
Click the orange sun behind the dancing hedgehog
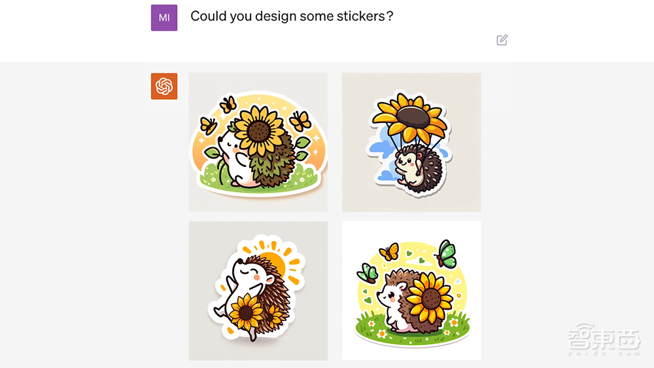pos(275,264)
